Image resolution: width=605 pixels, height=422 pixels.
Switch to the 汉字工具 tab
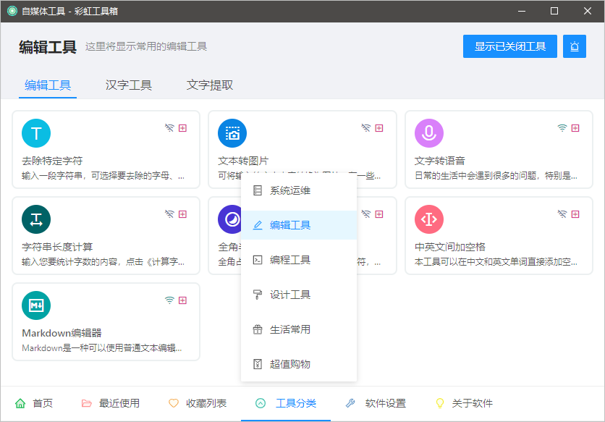[x=129, y=85]
